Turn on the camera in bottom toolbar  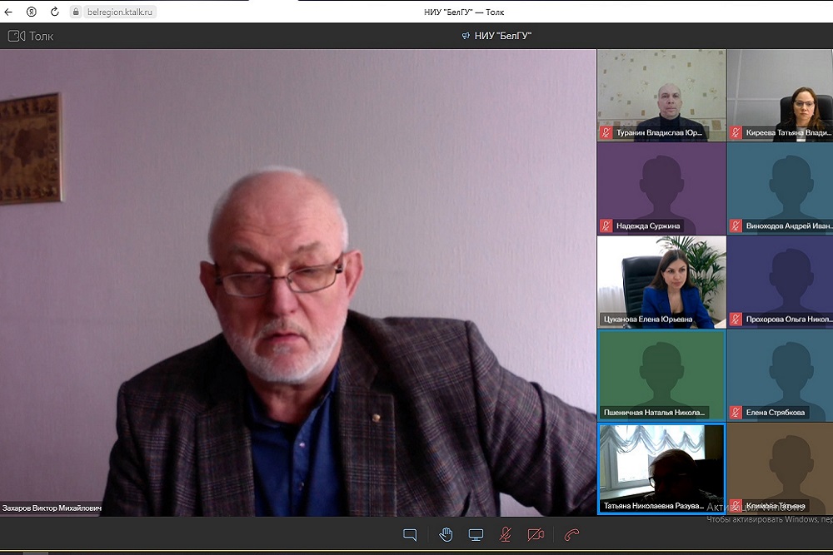(536, 535)
